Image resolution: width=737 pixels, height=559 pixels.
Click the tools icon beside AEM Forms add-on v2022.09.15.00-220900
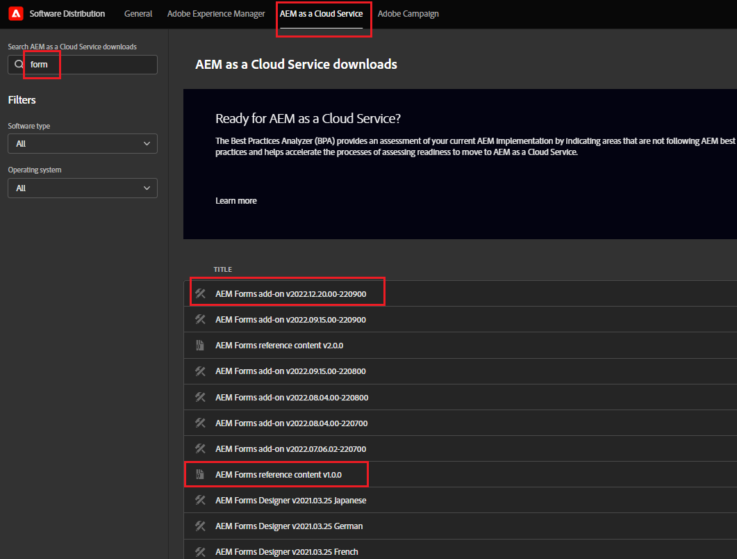[x=200, y=319]
